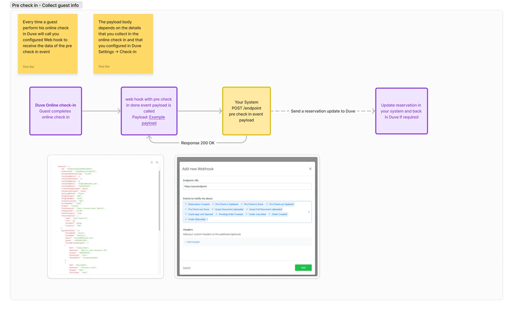Click the 'Pre check in - Collect guest info' title
The image size is (513, 310).
[46, 5]
